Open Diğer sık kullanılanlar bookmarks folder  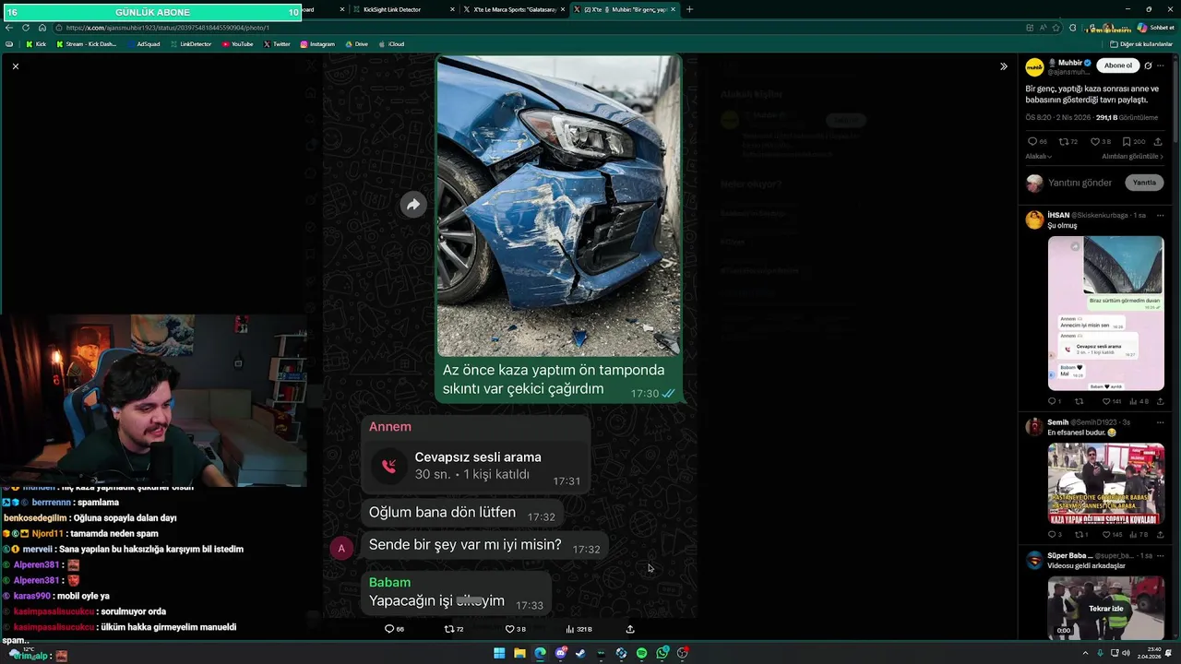[x=1142, y=43]
